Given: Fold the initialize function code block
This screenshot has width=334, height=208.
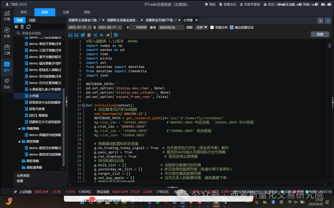Looking at the screenshot, I should point(84,105).
